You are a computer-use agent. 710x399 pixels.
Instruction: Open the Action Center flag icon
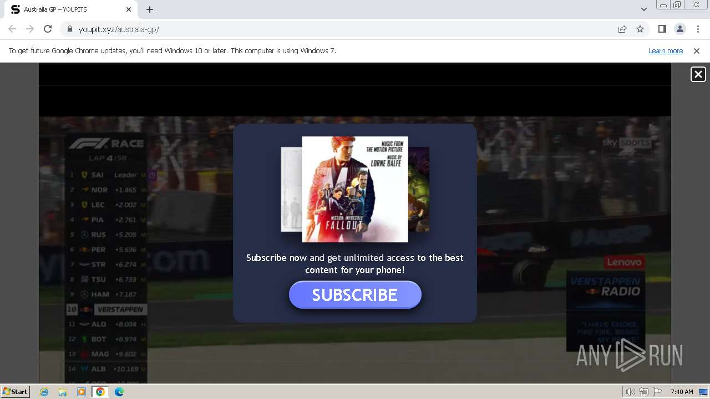[657, 392]
